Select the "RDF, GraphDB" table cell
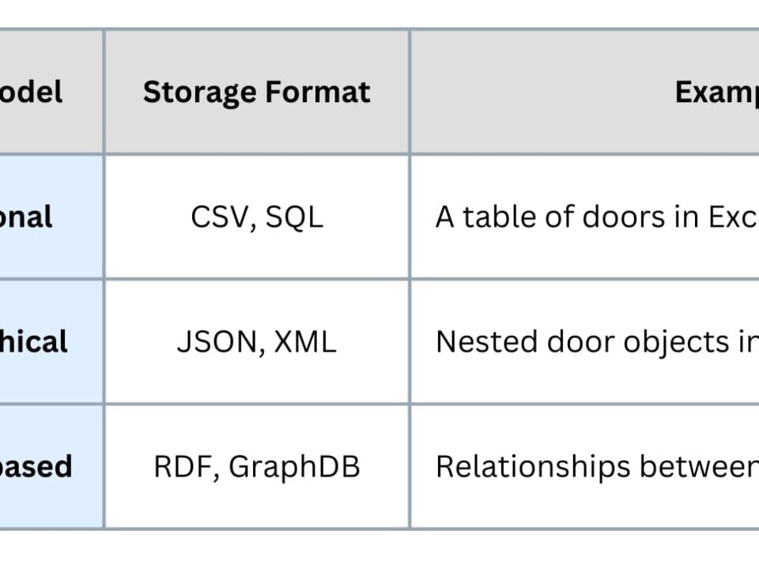Viewport: 759px width, 569px height. coord(256,466)
